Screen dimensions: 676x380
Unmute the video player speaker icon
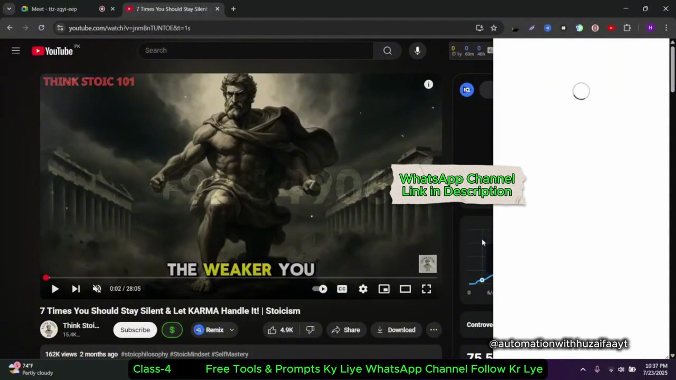97,289
